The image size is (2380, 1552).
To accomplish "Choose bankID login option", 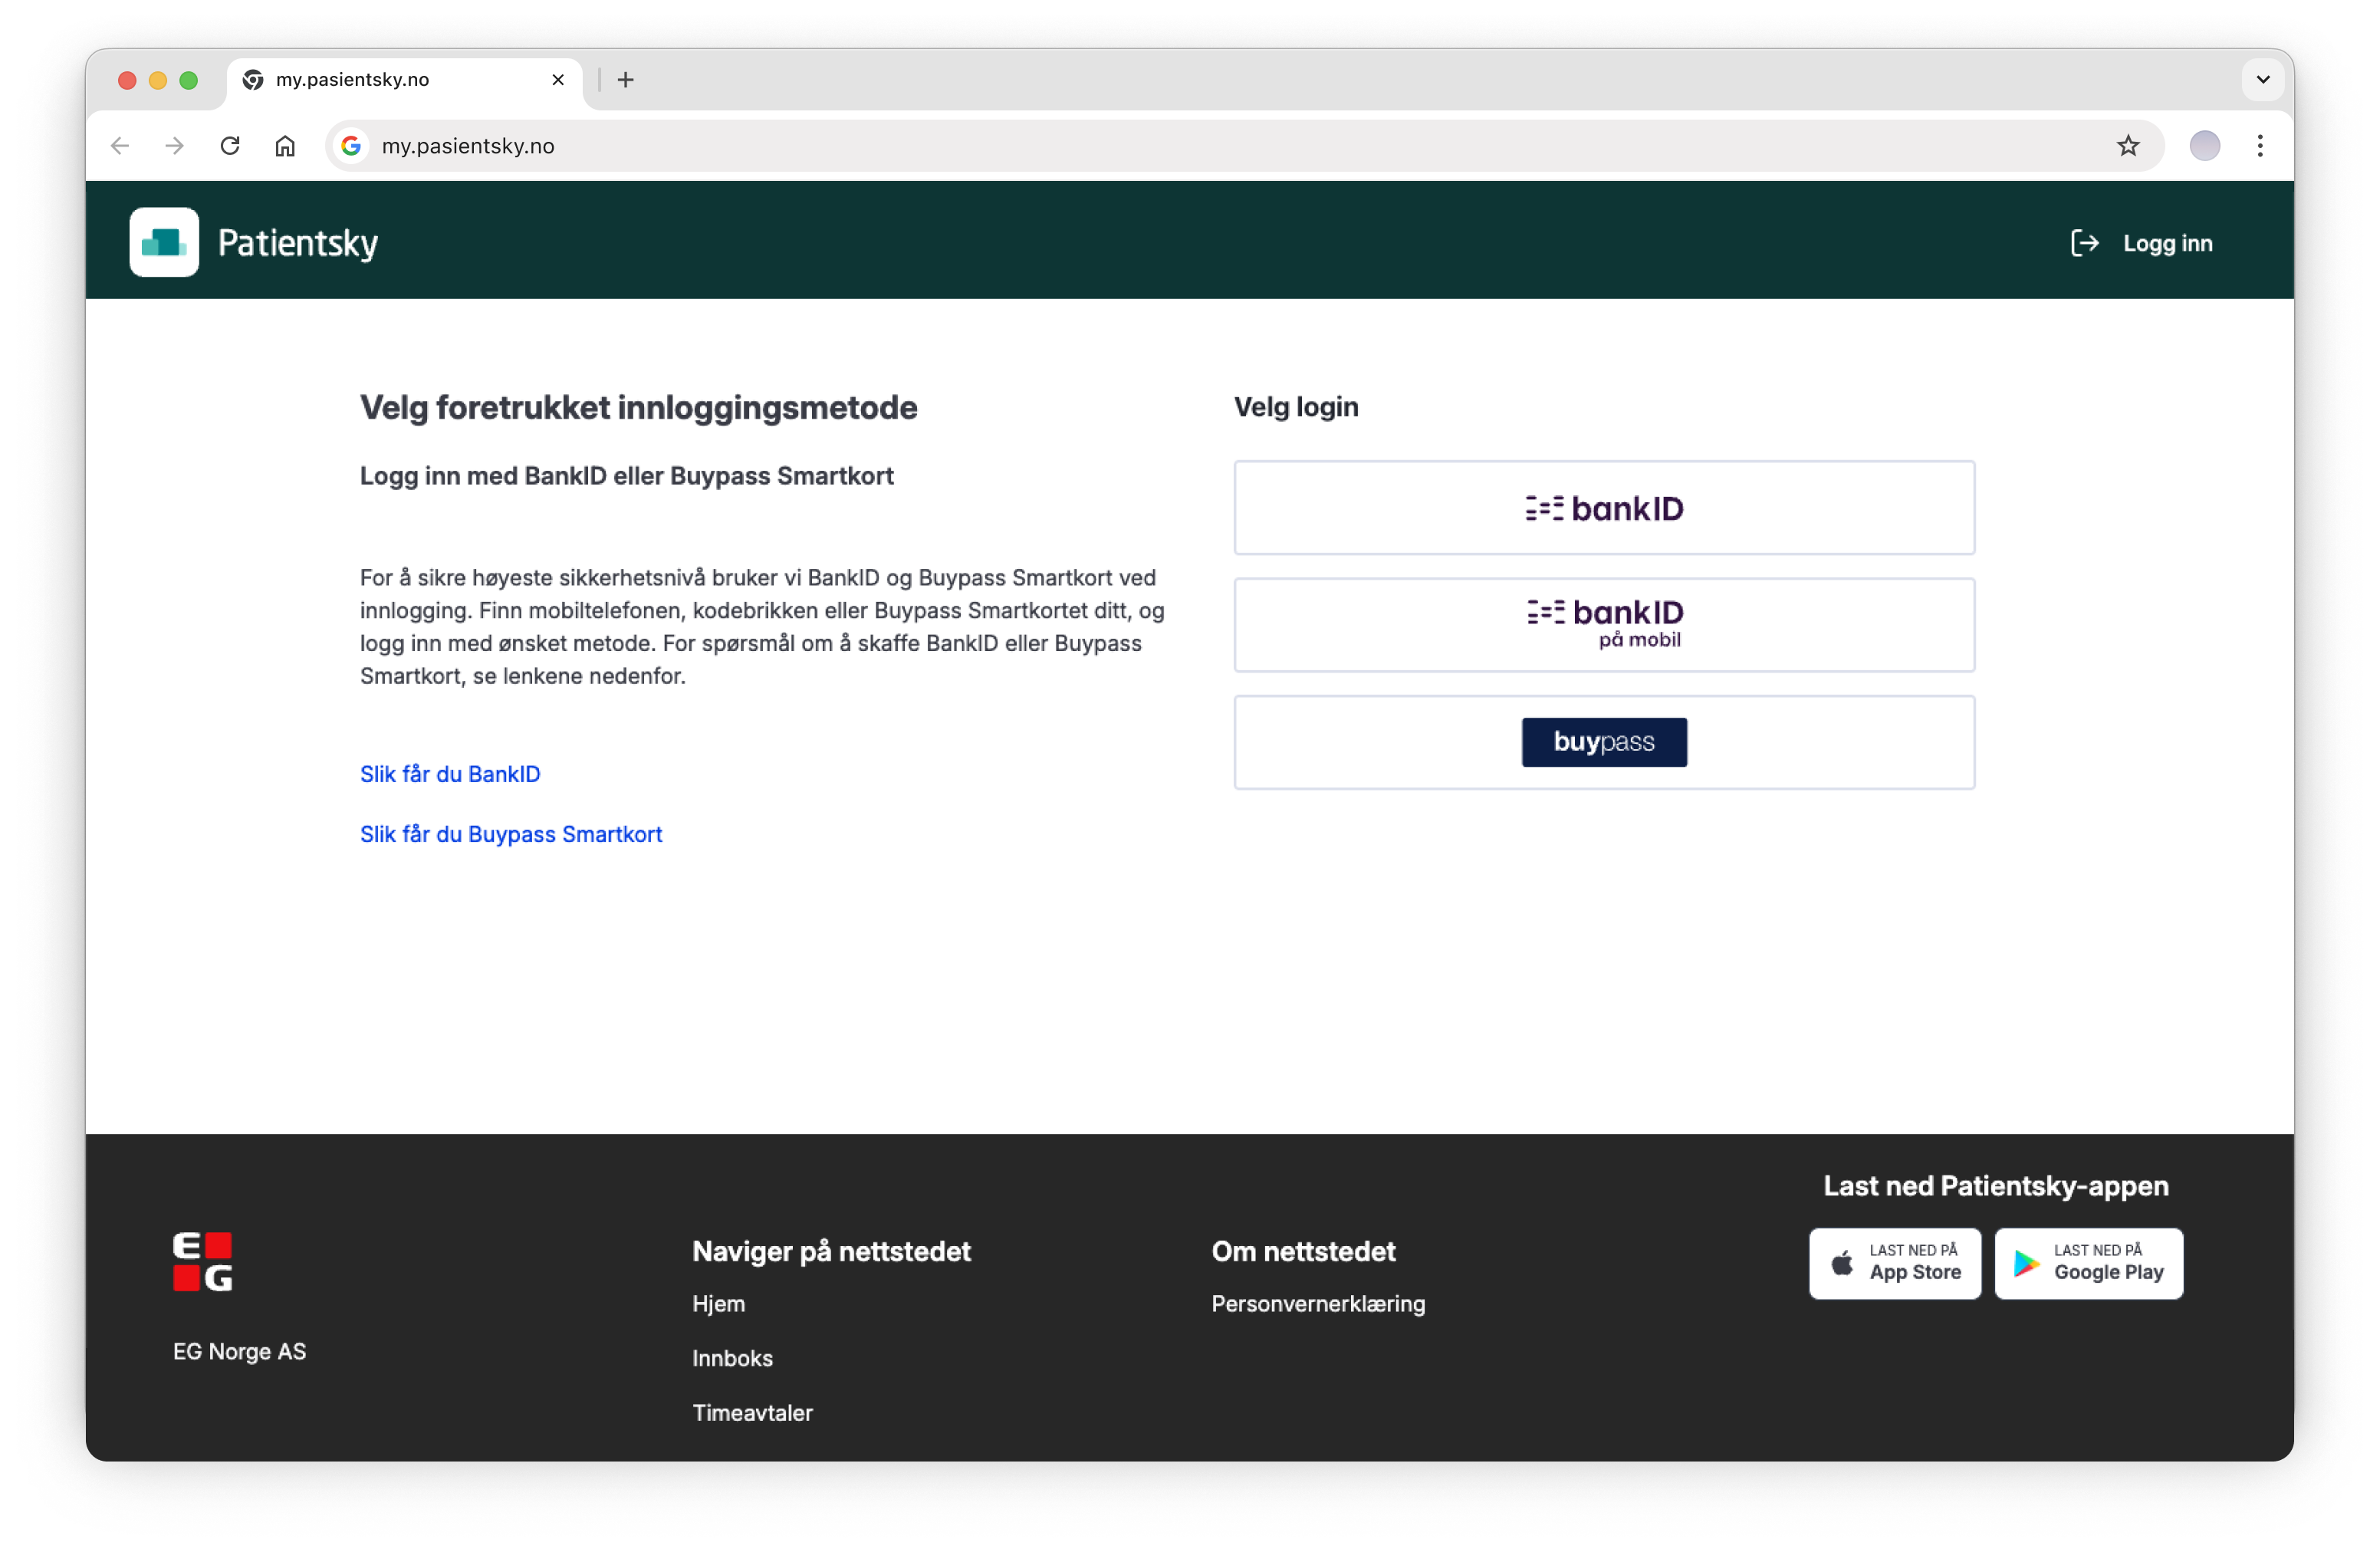I will [x=1604, y=508].
